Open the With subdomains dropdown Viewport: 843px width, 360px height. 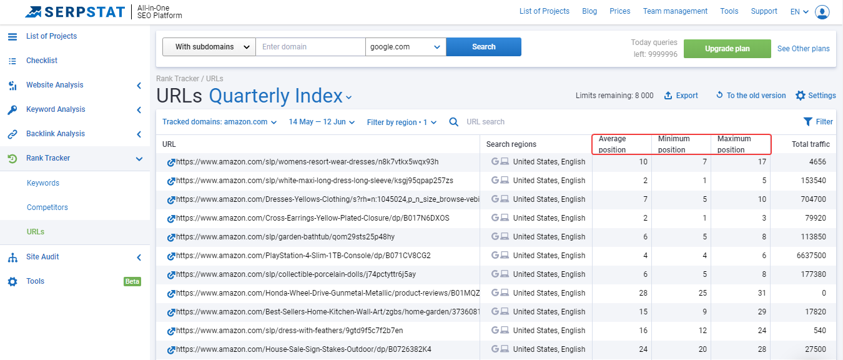[209, 47]
